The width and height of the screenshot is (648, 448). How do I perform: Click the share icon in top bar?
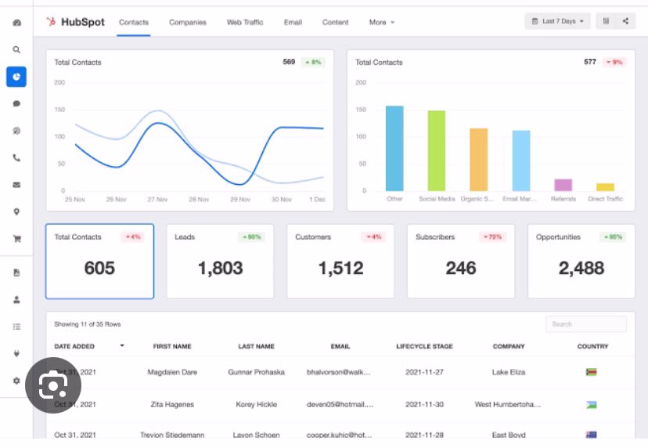pos(625,21)
